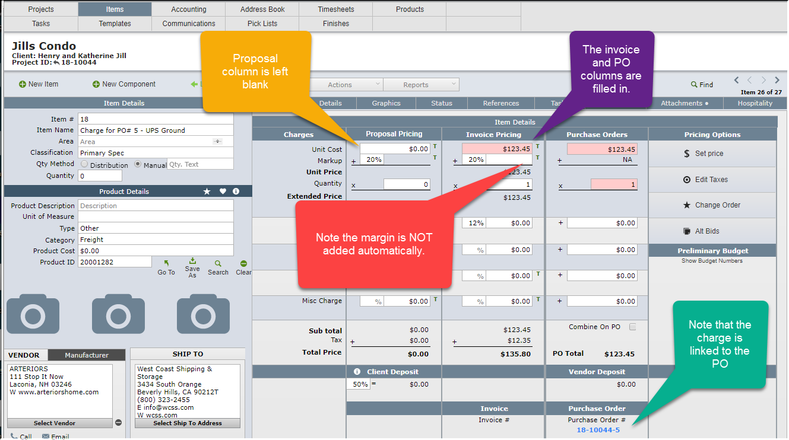This screenshot has height=440, width=789.
Task: Click the info icon in Product Details
Action: (236, 192)
